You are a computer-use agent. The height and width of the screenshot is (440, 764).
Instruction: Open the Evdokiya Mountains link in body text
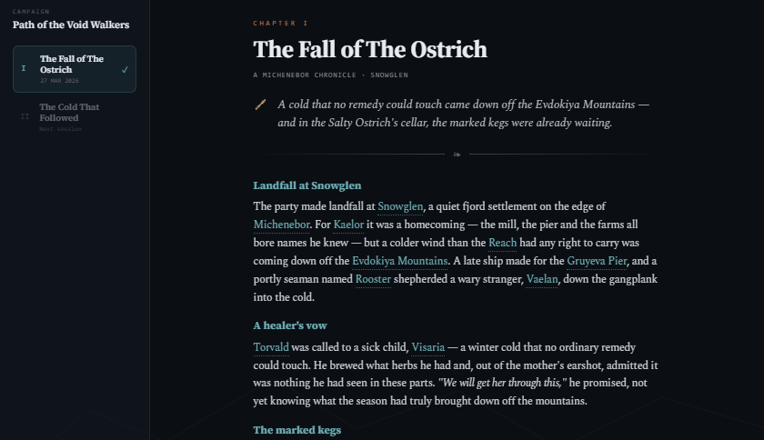tap(399, 261)
